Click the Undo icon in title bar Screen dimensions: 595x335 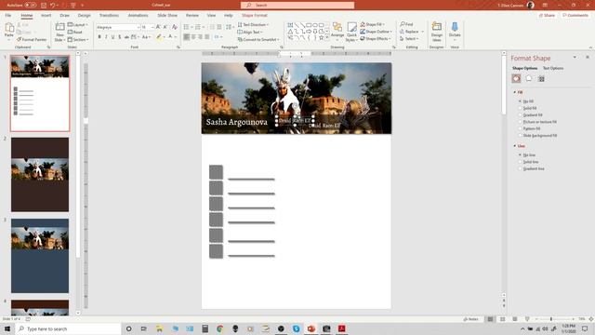pyautogui.click(x=53, y=6)
